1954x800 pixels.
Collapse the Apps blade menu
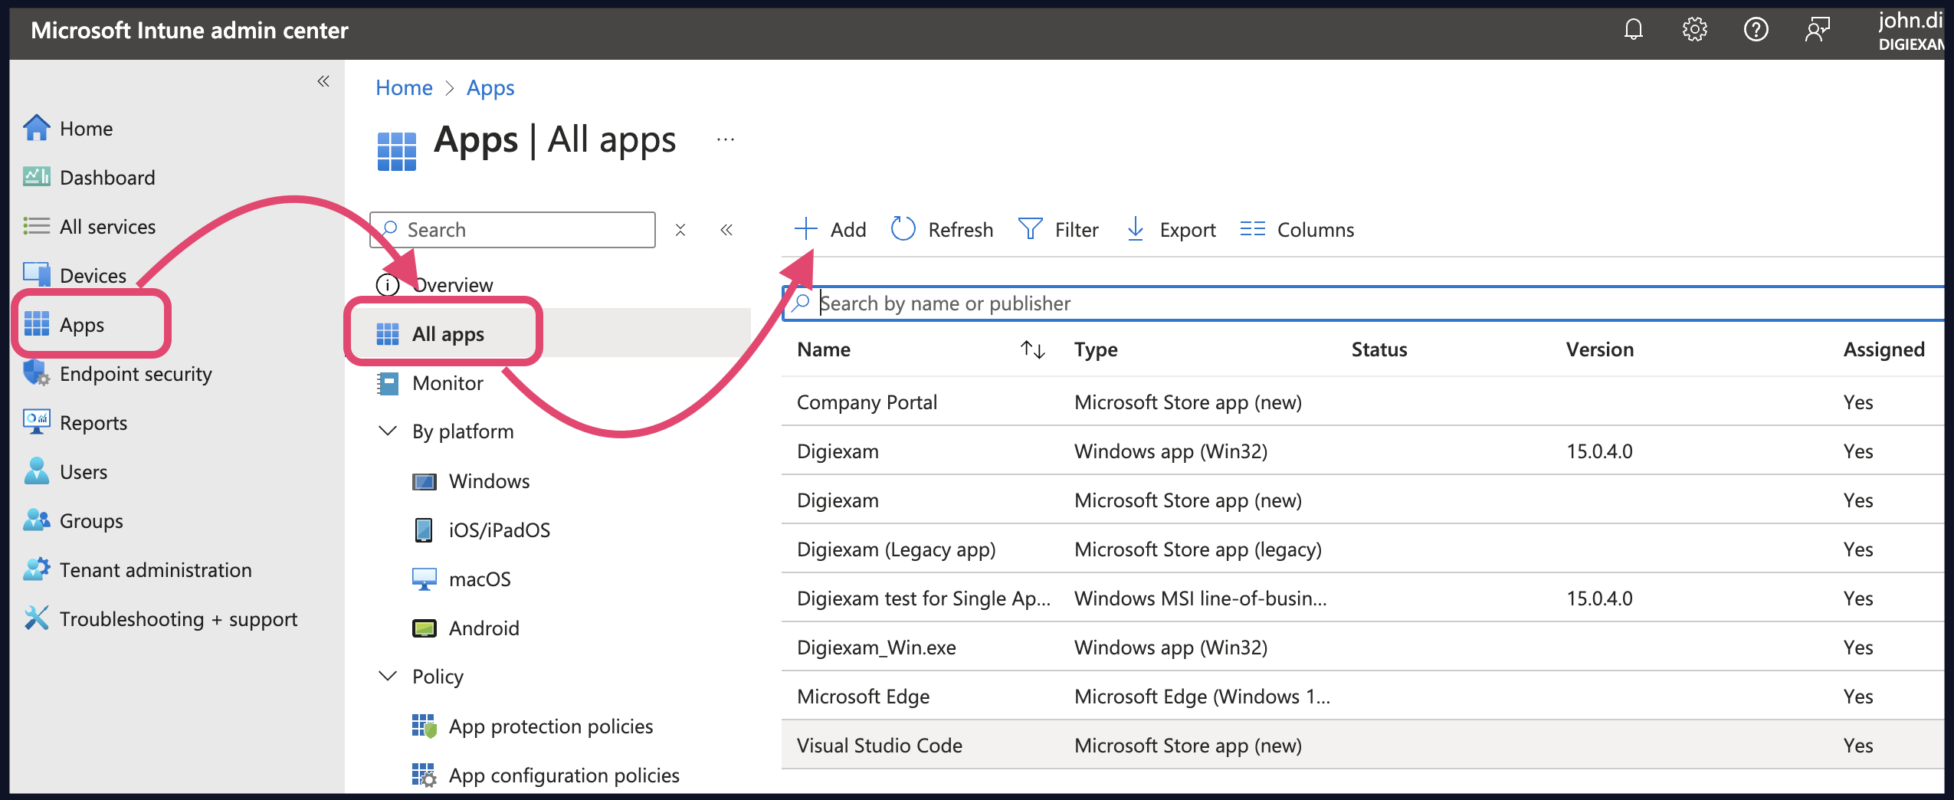pyautogui.click(x=726, y=230)
